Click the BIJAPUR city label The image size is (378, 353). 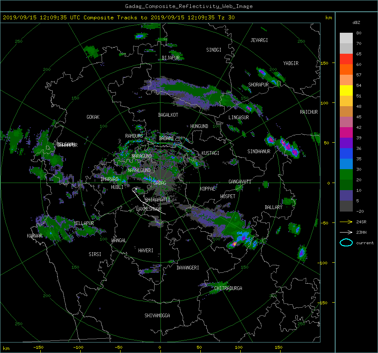point(171,58)
